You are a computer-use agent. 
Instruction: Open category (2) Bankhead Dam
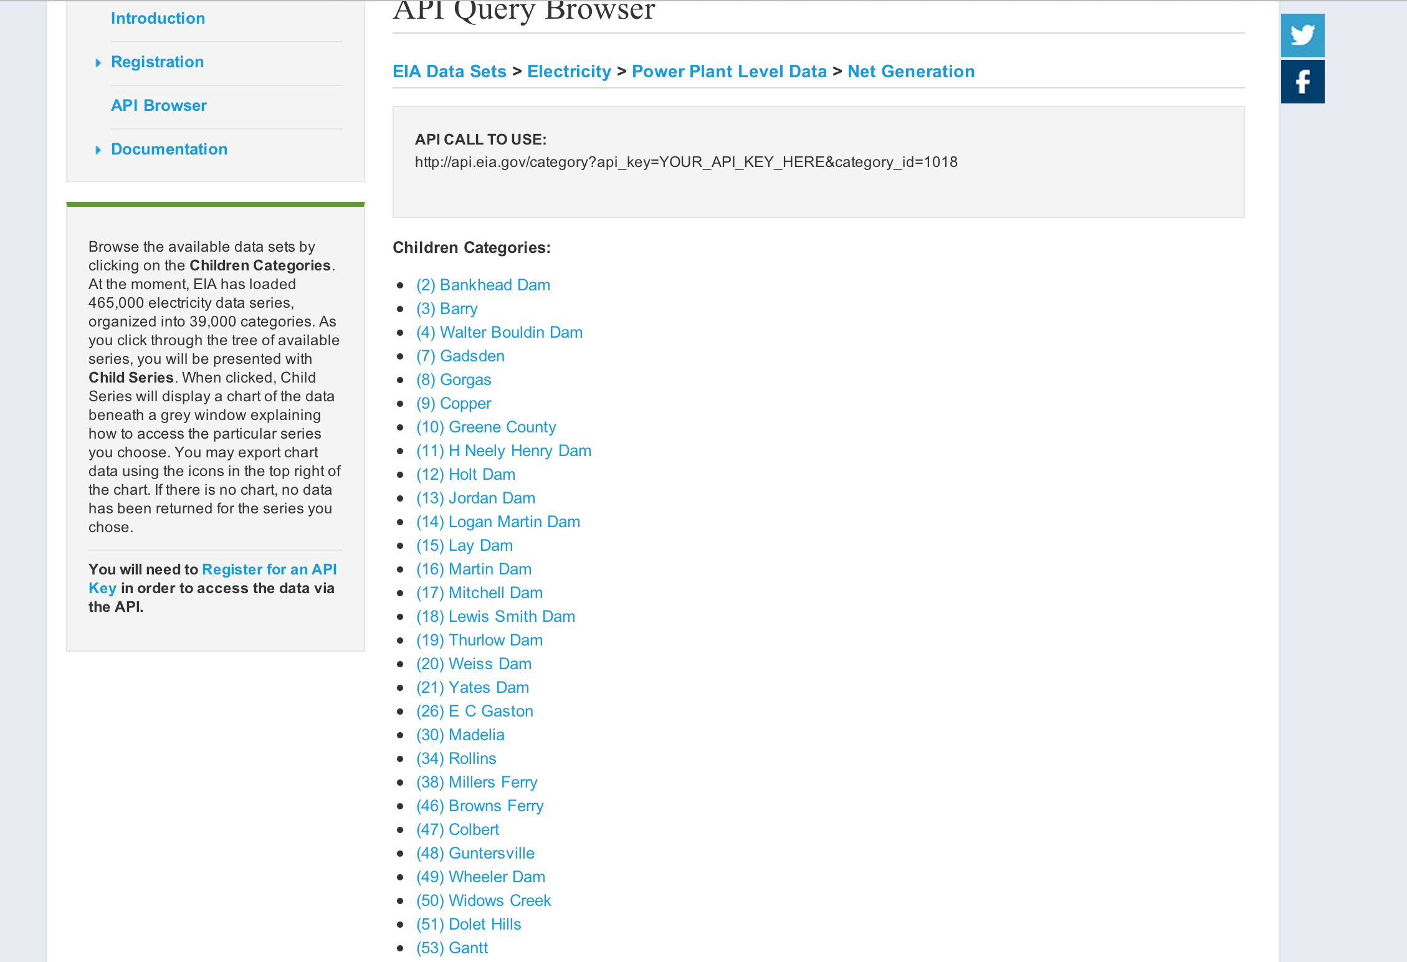(x=483, y=285)
